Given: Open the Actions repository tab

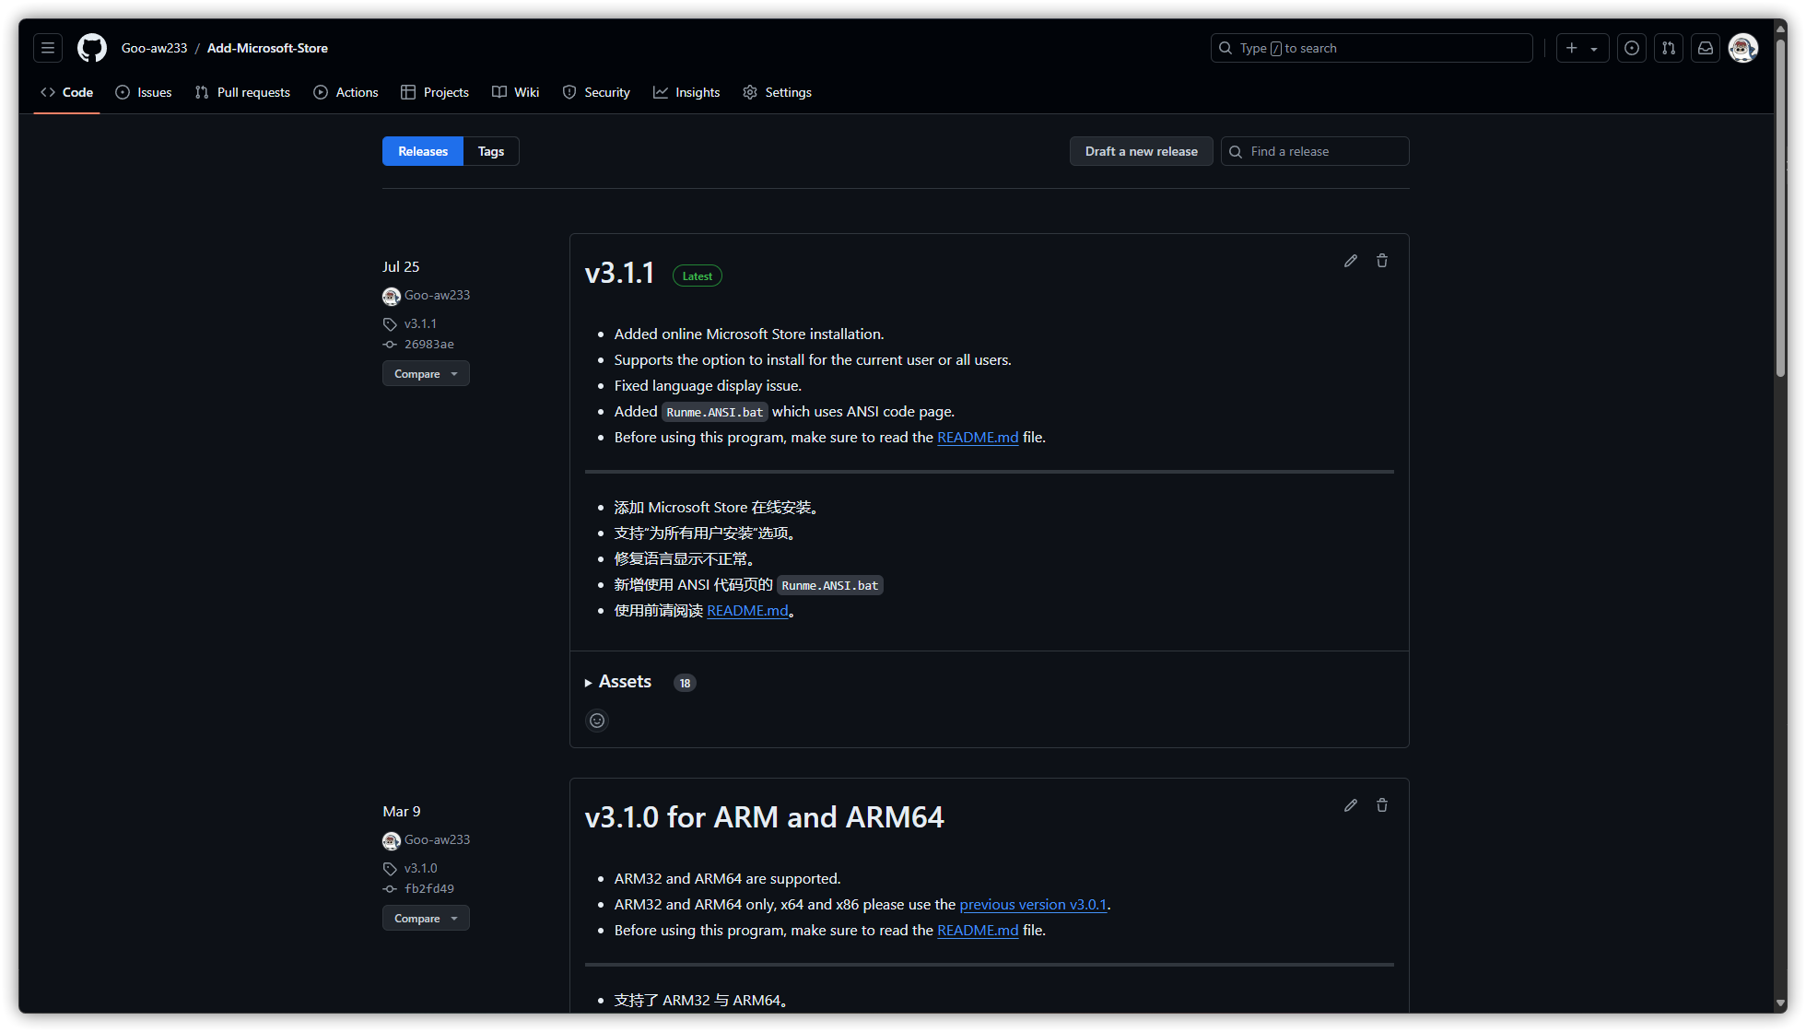Looking at the screenshot, I should 346,92.
